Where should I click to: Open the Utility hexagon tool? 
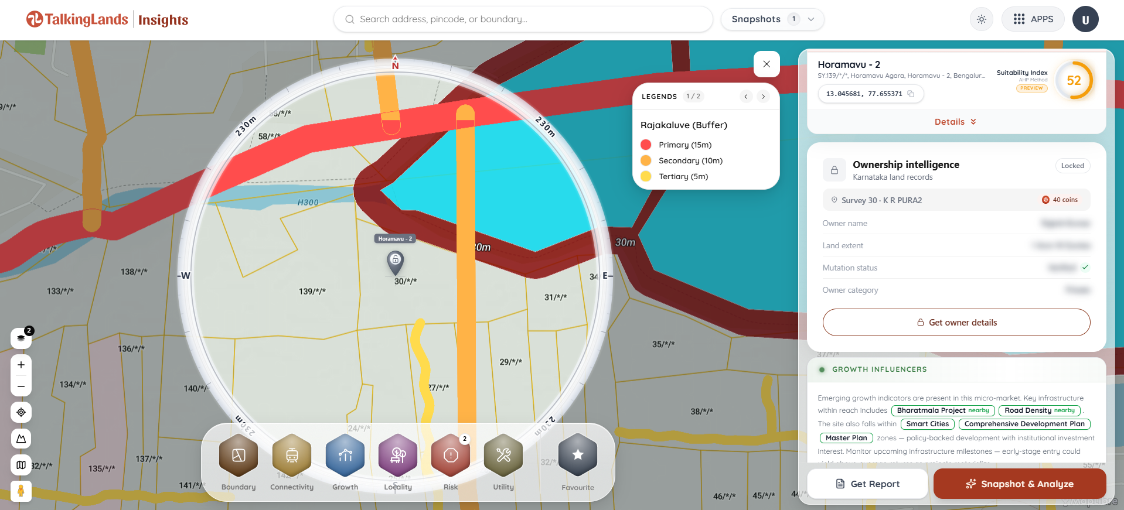point(503,455)
